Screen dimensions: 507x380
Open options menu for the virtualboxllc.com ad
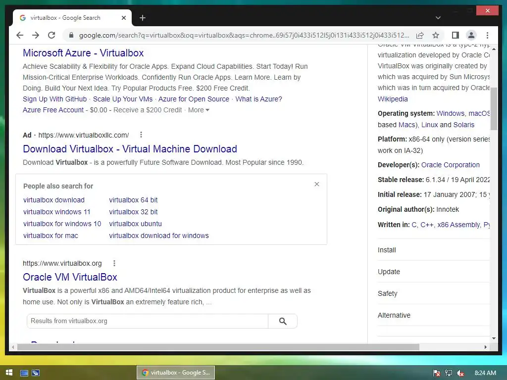click(141, 135)
